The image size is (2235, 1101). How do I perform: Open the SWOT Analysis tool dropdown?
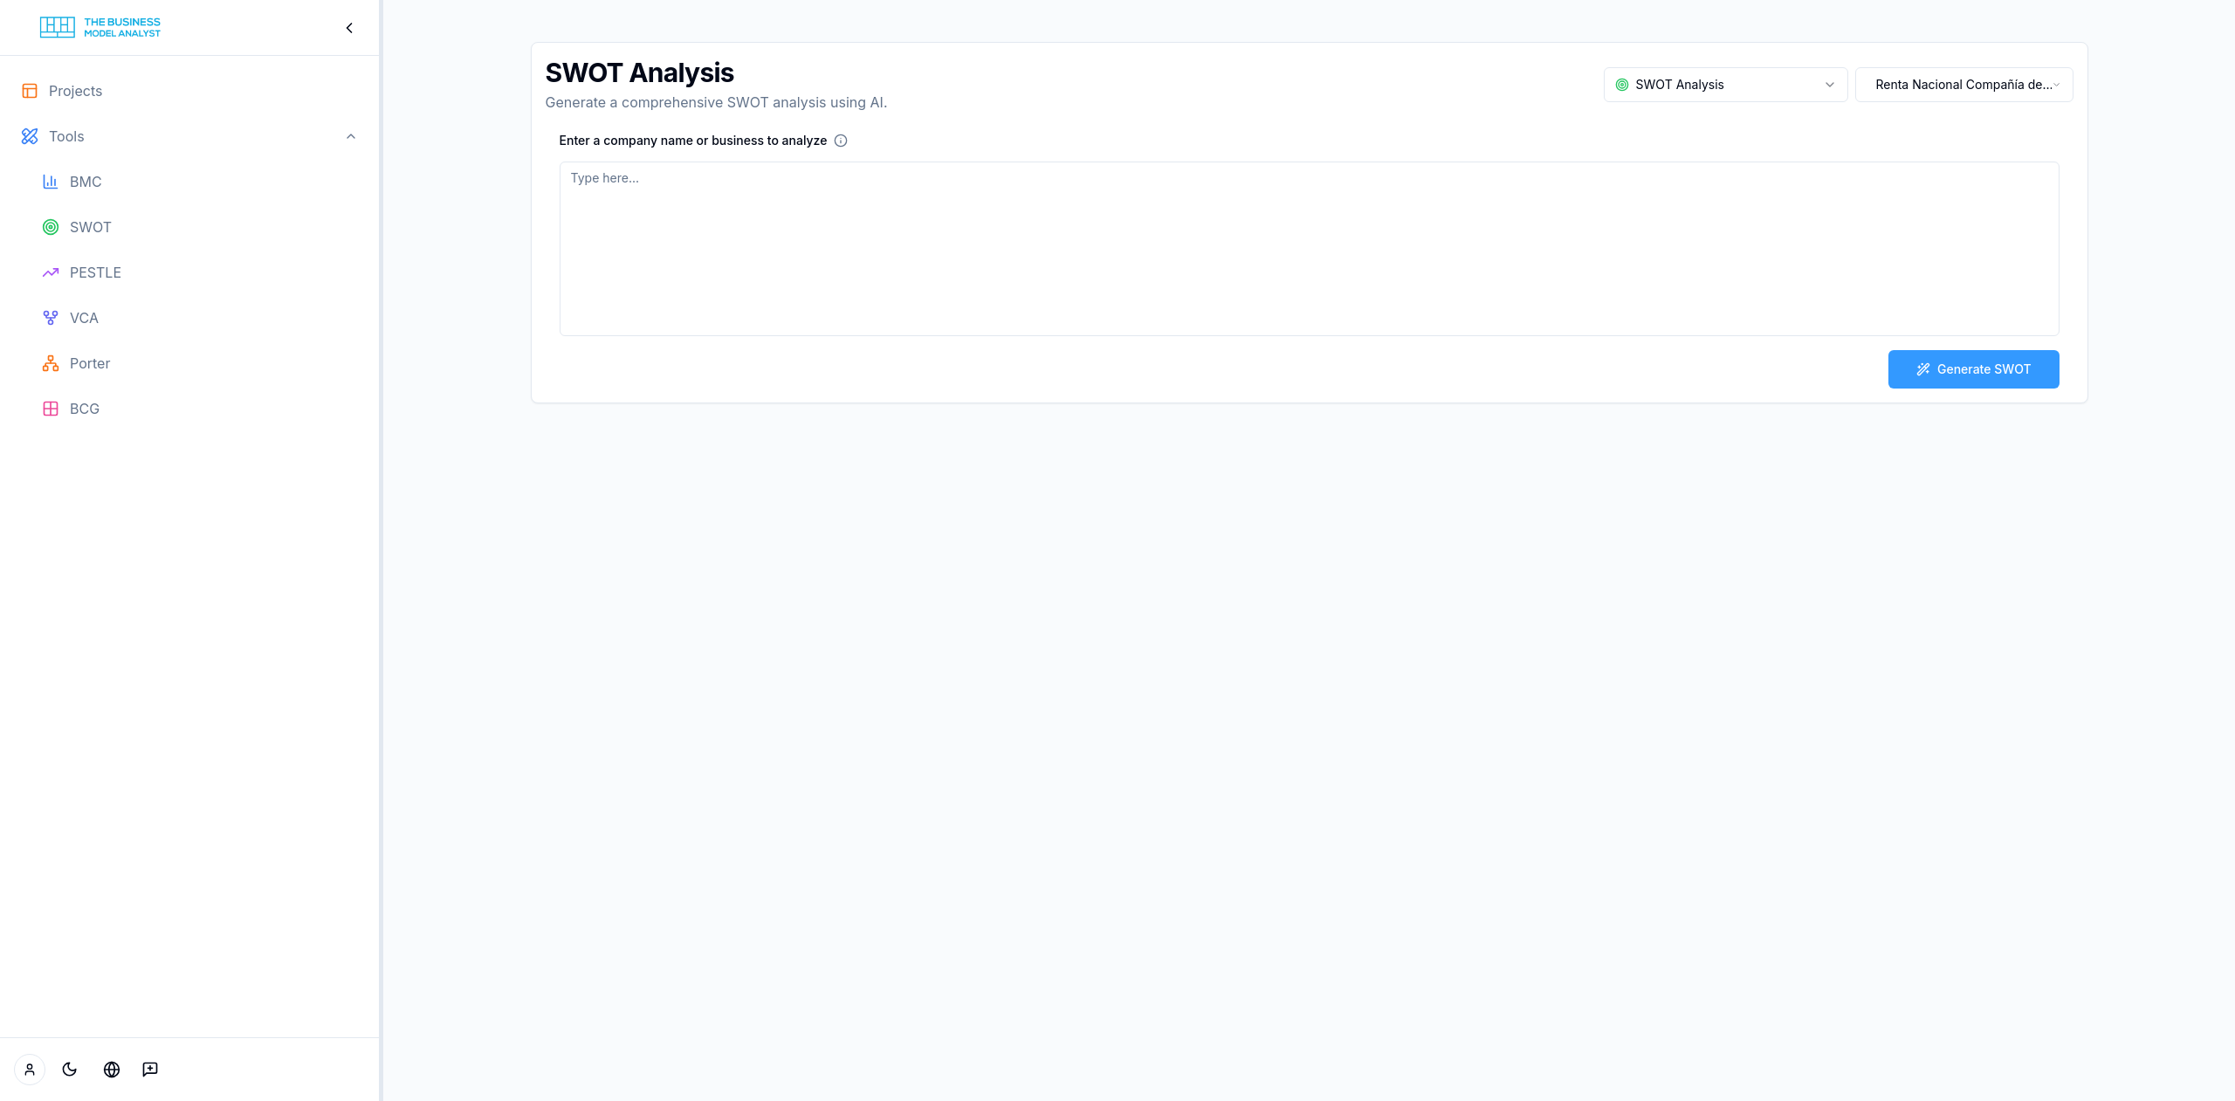coord(1725,85)
